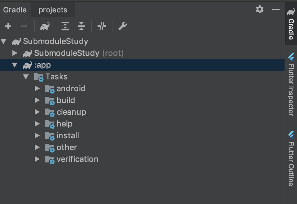Select the install label
The image size is (297, 204).
(68, 135)
